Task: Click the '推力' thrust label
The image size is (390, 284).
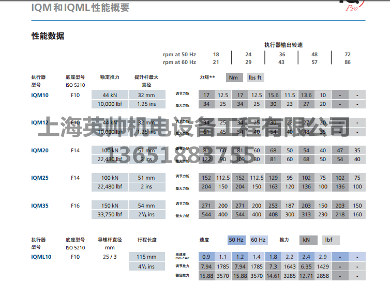Action: click(284, 240)
